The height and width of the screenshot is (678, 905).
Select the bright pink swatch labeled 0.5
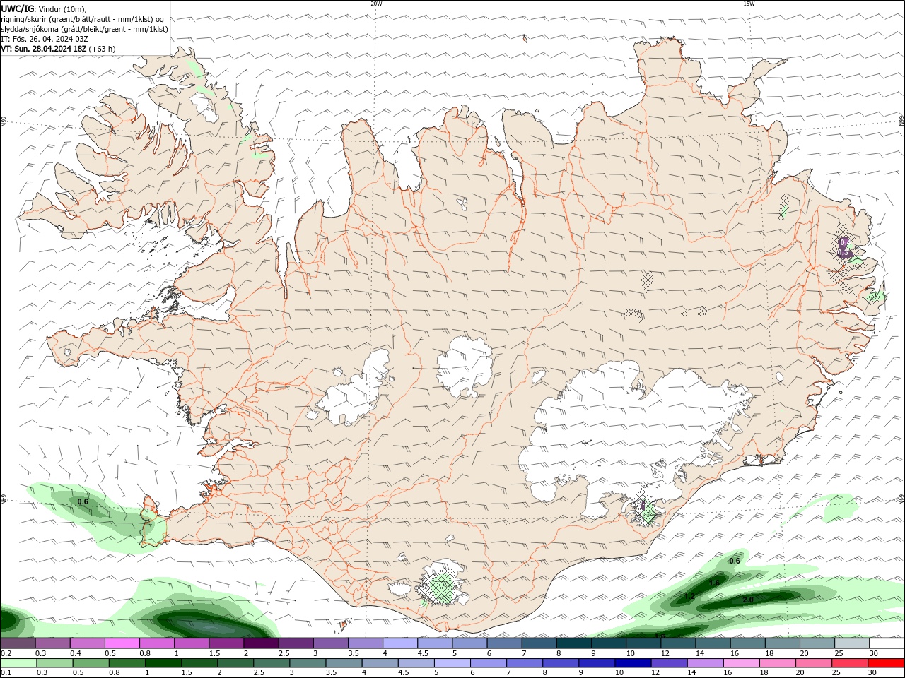coord(122,643)
